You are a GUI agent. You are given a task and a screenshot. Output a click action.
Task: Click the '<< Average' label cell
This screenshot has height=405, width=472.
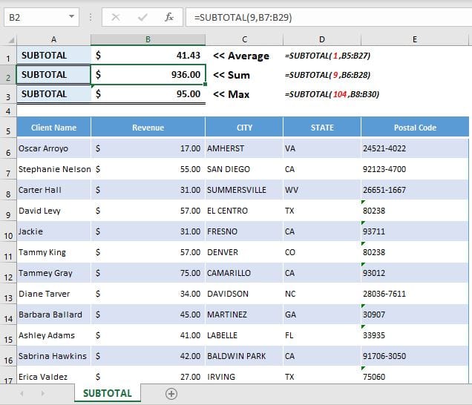click(244, 56)
